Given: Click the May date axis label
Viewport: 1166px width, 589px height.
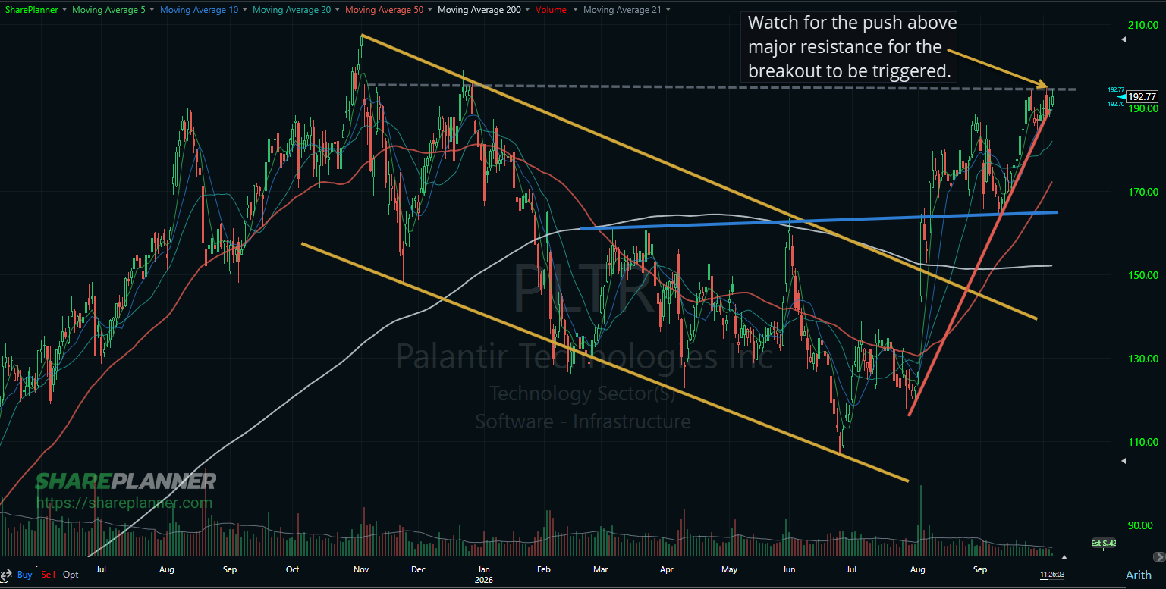Looking at the screenshot, I should click(729, 569).
